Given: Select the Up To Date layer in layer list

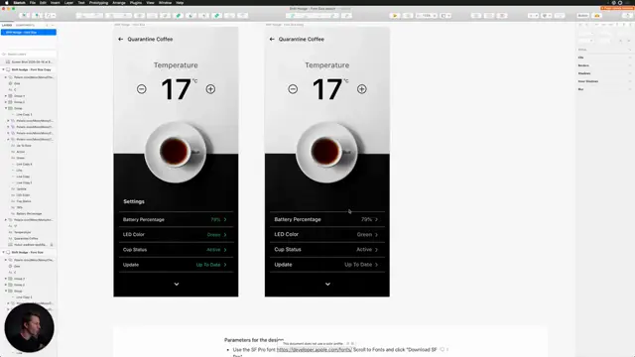Looking at the screenshot, I should coord(24,146).
